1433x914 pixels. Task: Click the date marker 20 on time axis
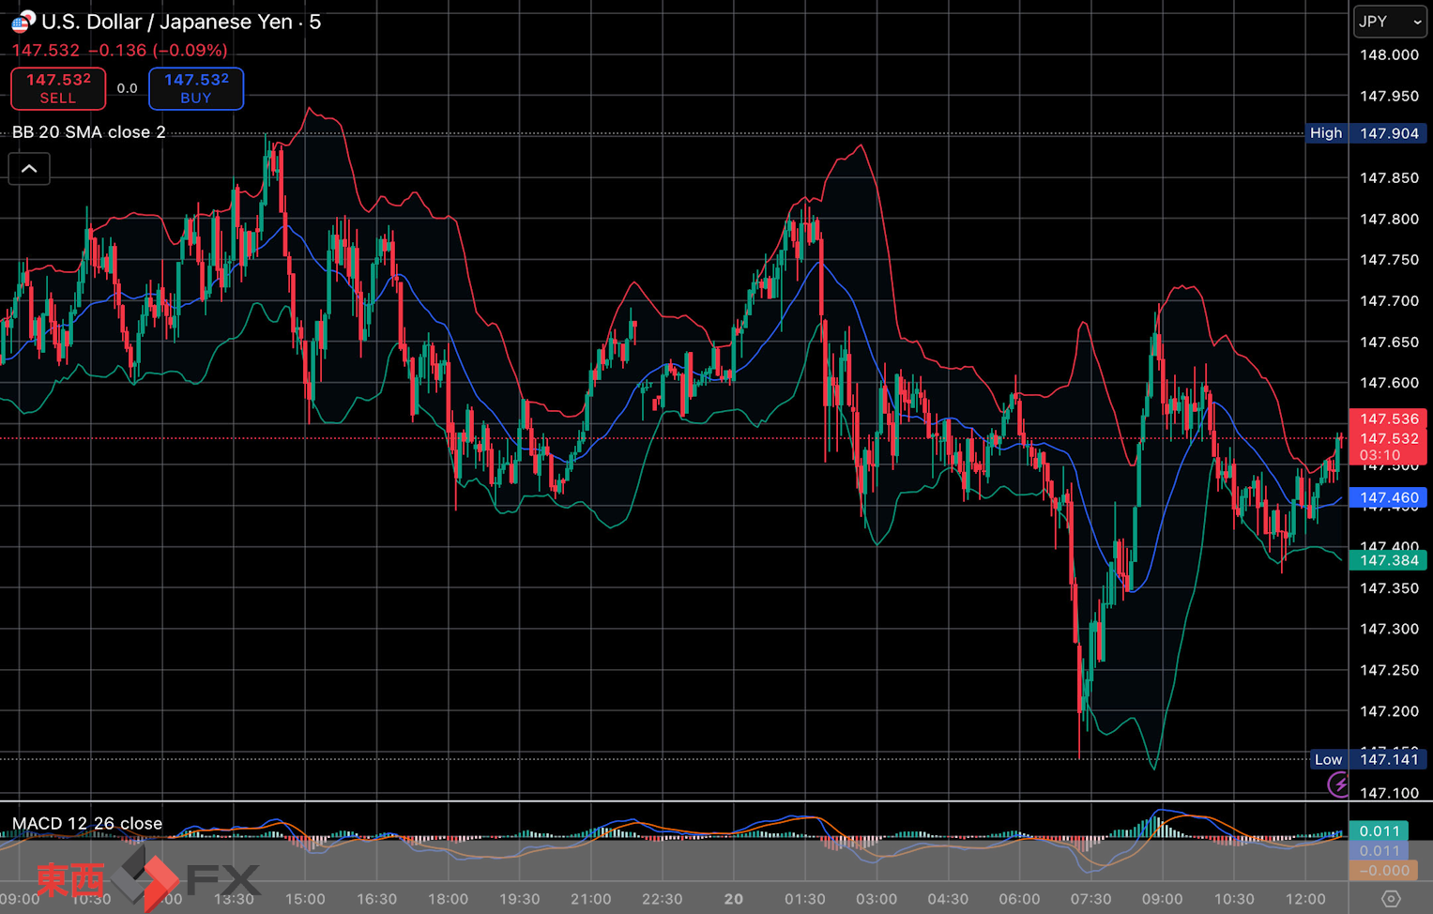733,899
